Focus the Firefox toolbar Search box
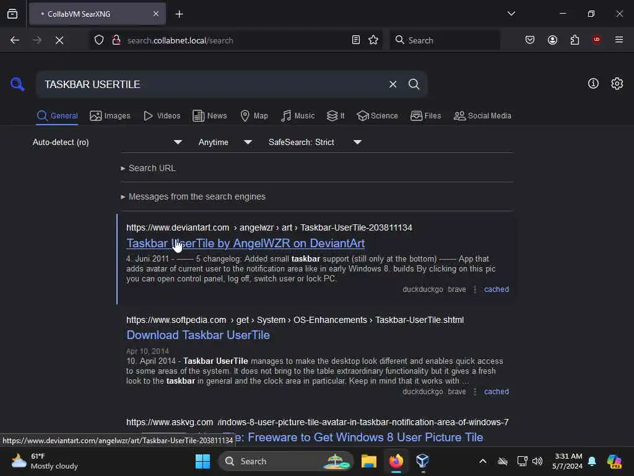The height and width of the screenshot is (476, 634). coord(445,40)
